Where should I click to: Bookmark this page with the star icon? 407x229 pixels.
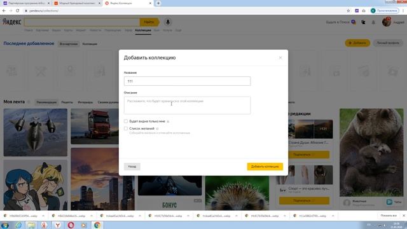(348, 11)
